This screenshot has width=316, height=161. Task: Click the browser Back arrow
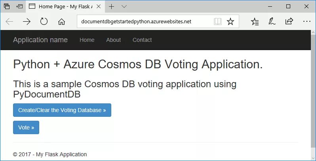tap(10, 22)
